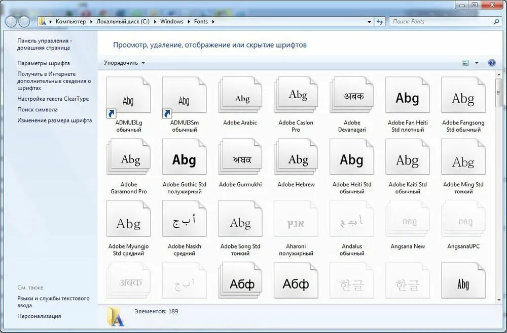Click the scrollbar down arrow

[498, 300]
